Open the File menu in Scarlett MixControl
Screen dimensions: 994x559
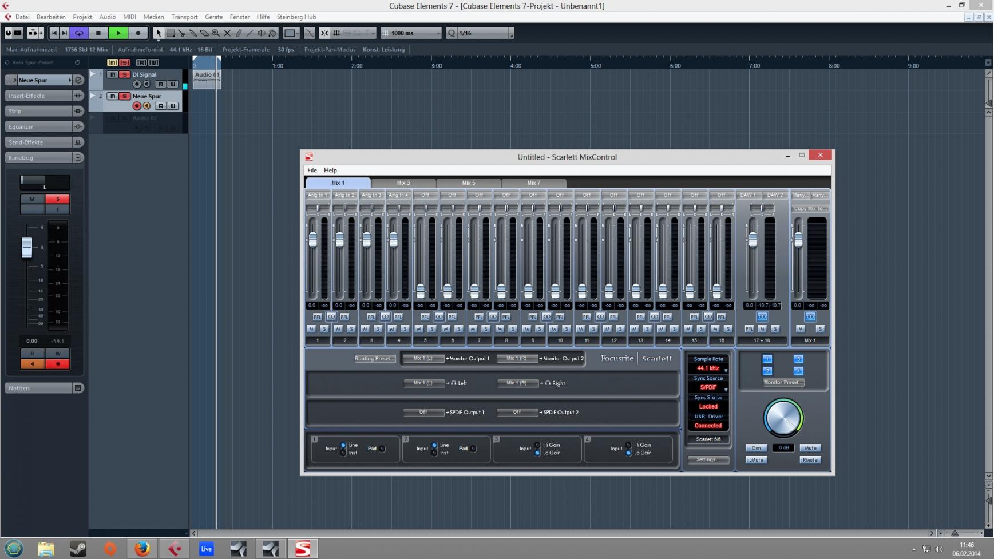click(x=312, y=170)
